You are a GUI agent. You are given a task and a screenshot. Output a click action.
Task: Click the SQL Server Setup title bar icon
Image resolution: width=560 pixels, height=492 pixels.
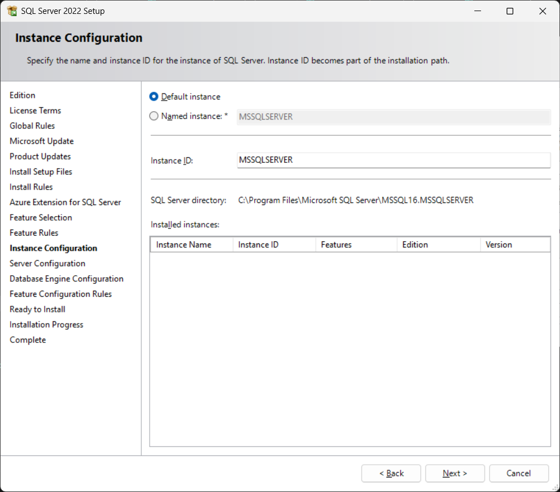tap(12, 11)
